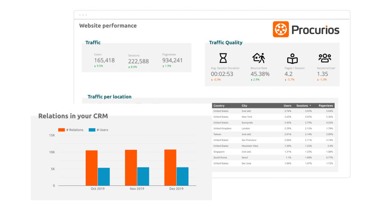Click the Country column header
The height and width of the screenshot is (213, 379).
219,105
